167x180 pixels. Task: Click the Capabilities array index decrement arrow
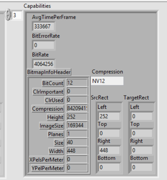[8, 18]
